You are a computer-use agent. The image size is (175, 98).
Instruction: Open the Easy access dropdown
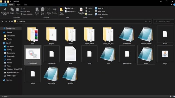pyautogui.click(x=71, y=11)
